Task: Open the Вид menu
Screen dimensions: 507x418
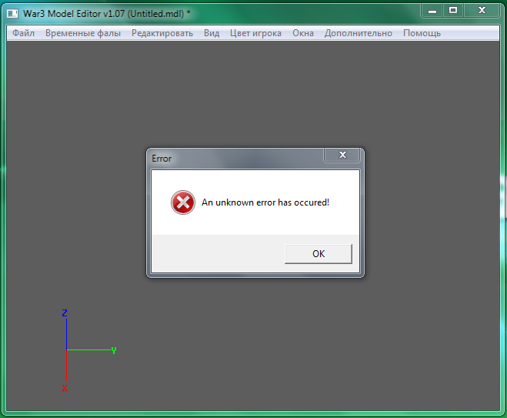Action: (212, 33)
